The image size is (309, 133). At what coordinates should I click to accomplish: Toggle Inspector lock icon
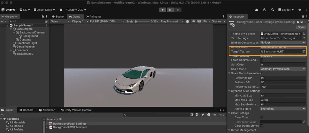click(302, 17)
